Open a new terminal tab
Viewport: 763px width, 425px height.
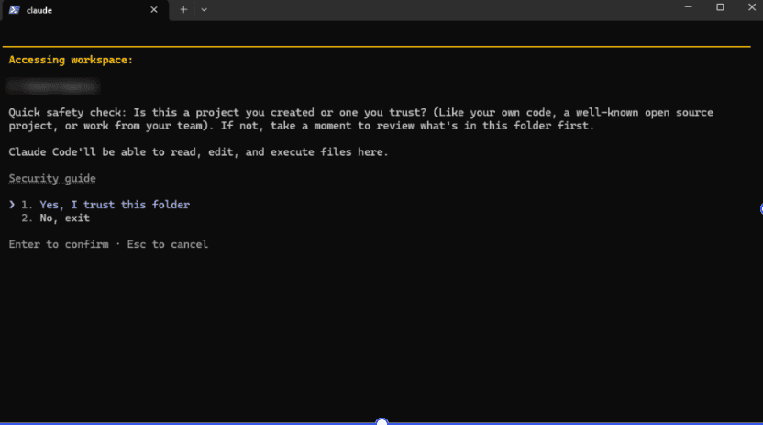tap(183, 10)
